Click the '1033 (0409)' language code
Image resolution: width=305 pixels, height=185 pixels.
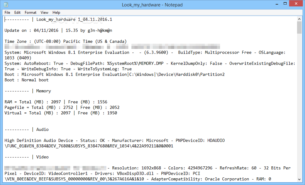18,58
